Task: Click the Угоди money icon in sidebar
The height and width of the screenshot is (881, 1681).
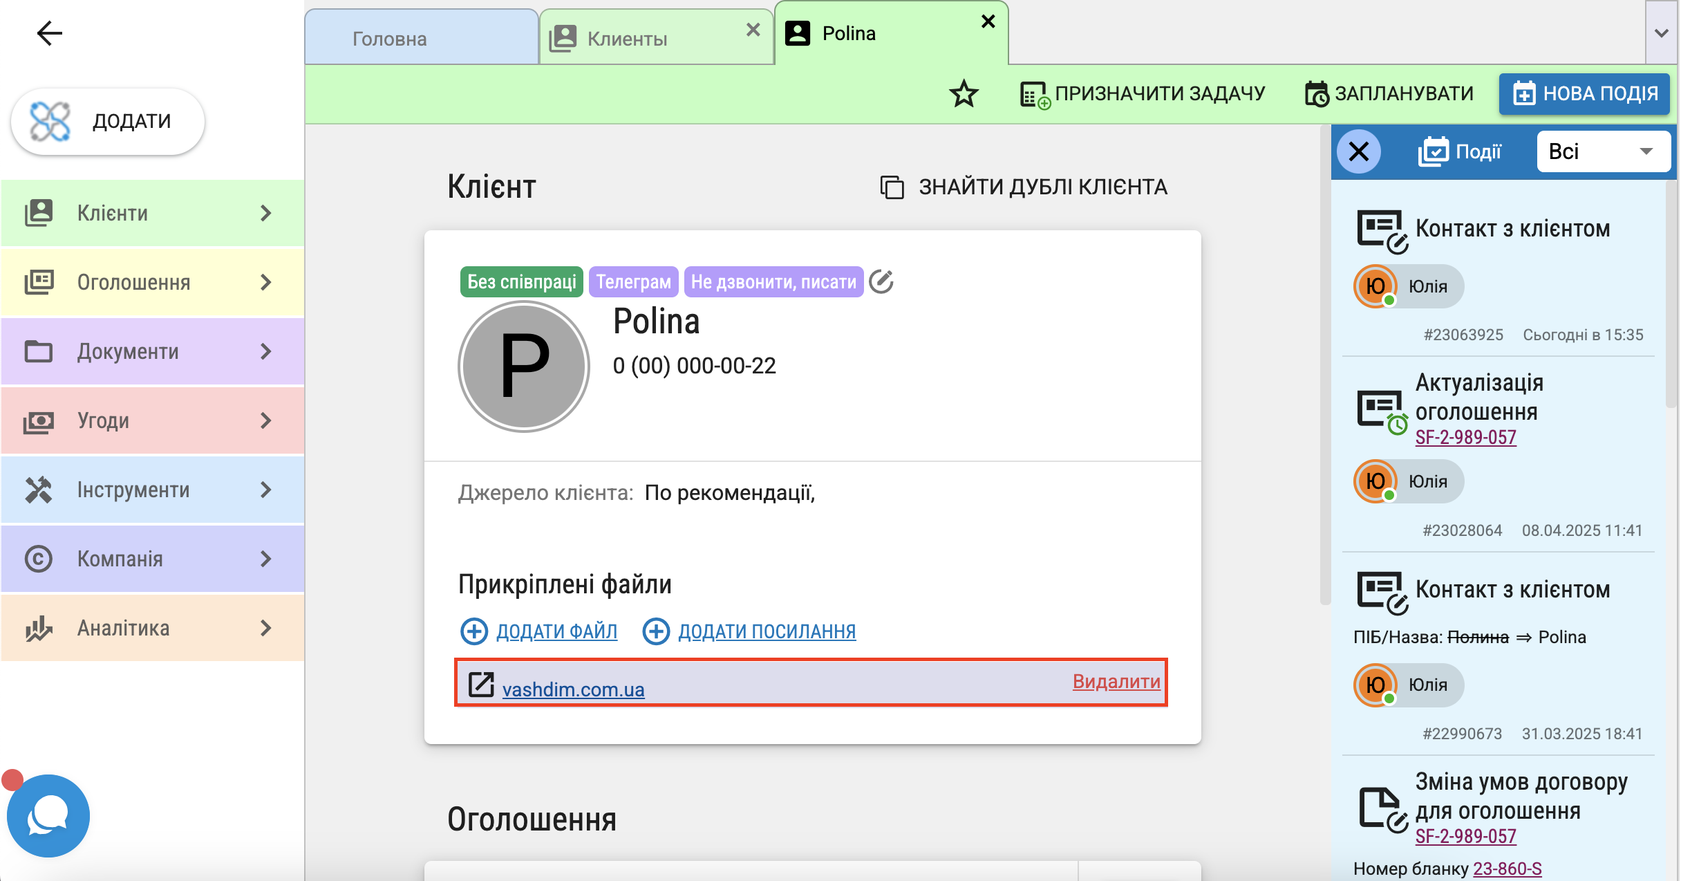Action: pos(39,421)
